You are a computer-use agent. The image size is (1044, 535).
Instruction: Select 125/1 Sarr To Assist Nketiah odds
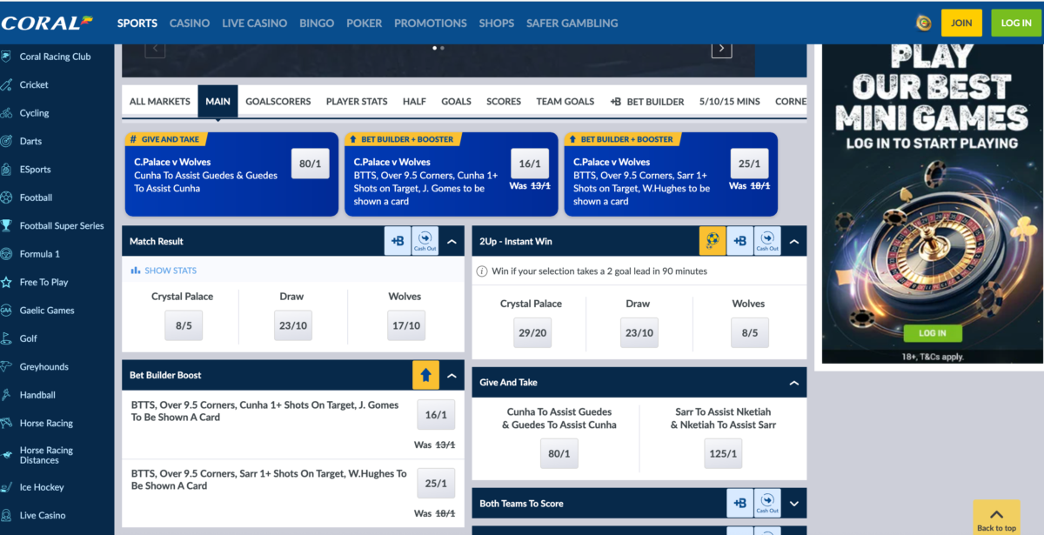723,453
